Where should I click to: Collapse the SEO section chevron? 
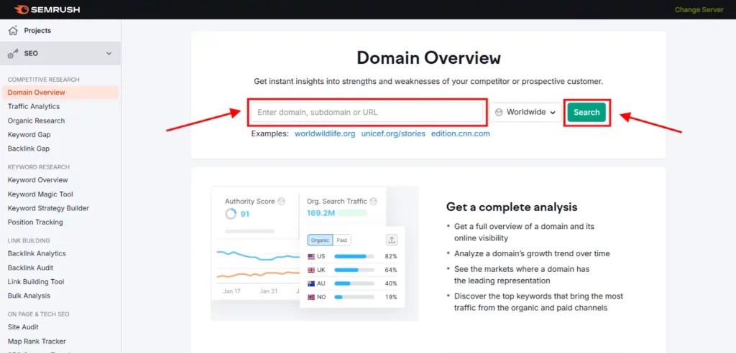(109, 53)
